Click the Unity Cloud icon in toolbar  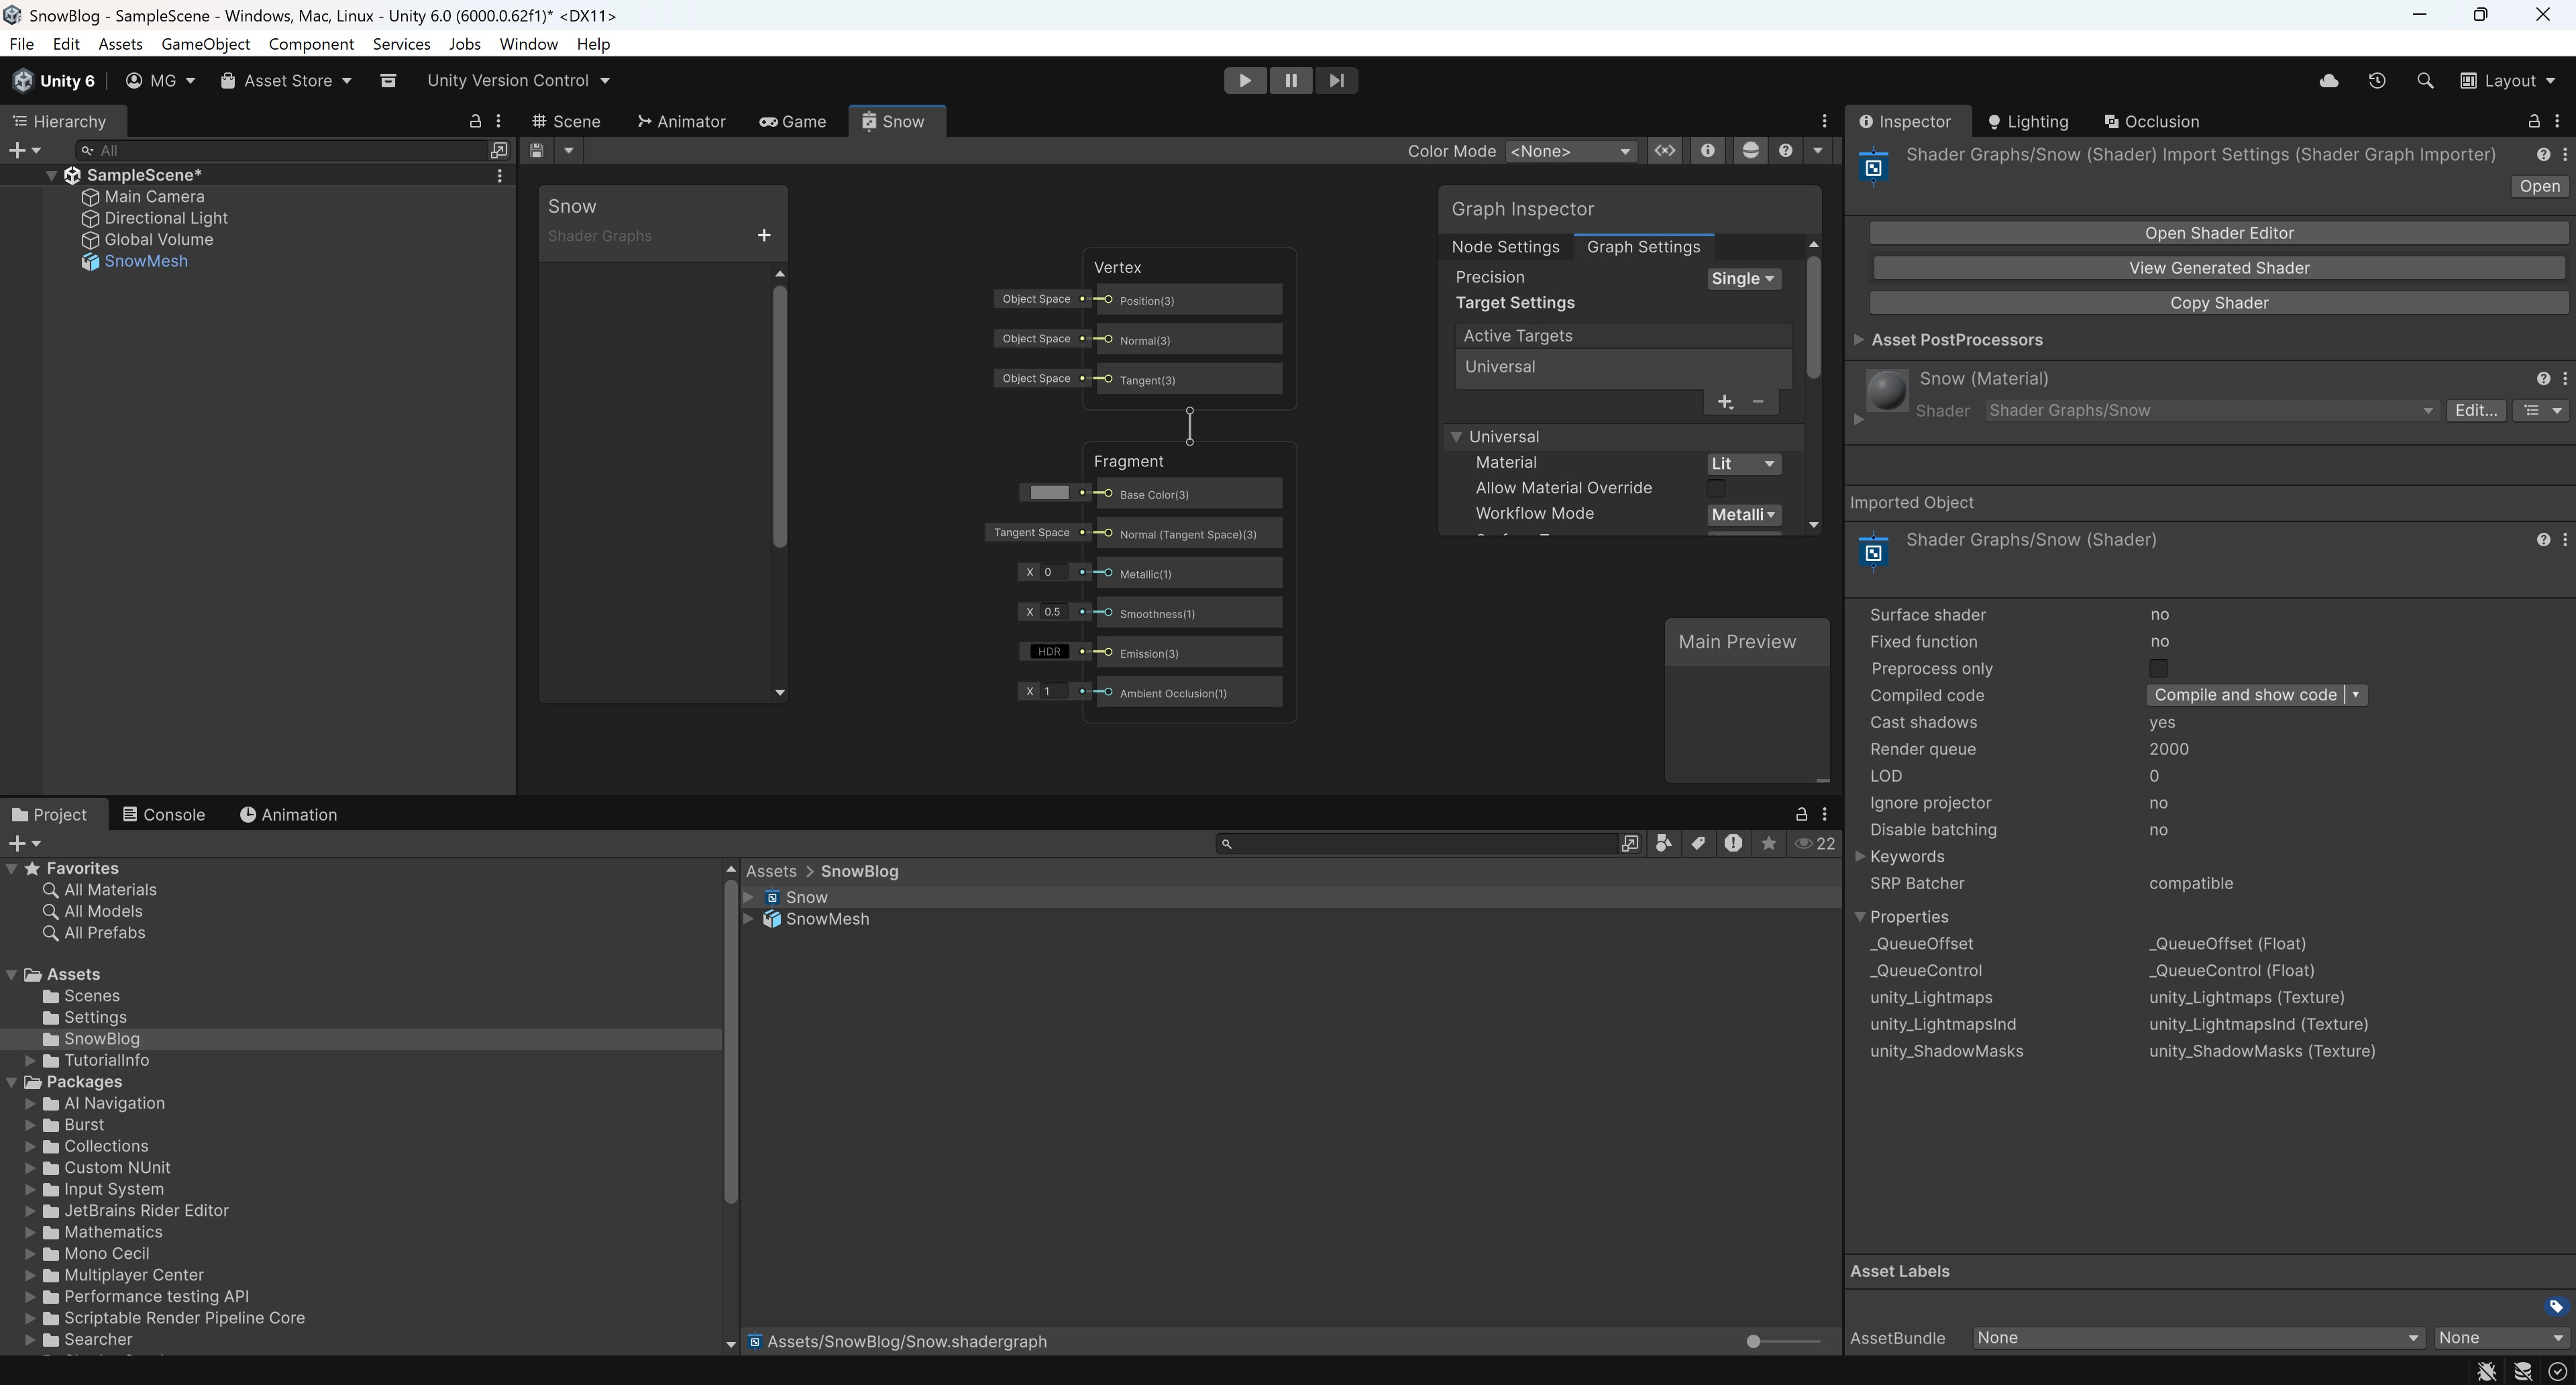2328,81
